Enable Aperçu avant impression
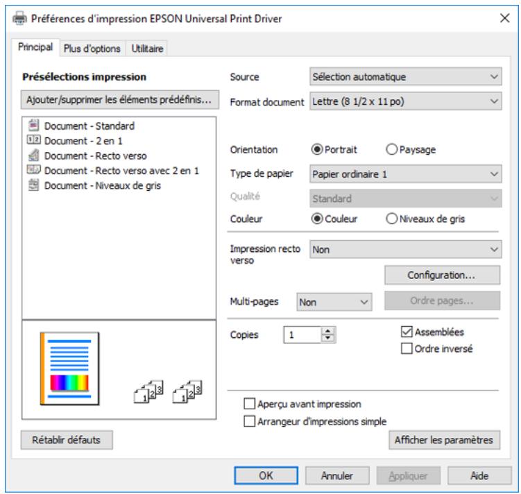This screenshot has height=494, width=521. [x=250, y=404]
